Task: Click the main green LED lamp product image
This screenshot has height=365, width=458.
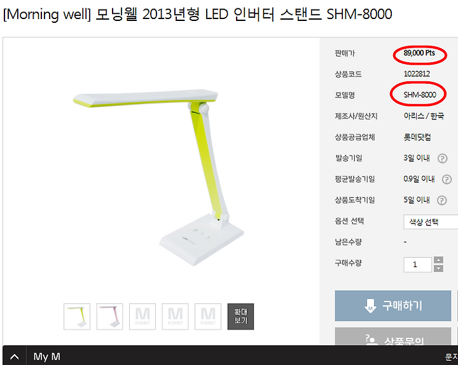Action: coord(159,177)
